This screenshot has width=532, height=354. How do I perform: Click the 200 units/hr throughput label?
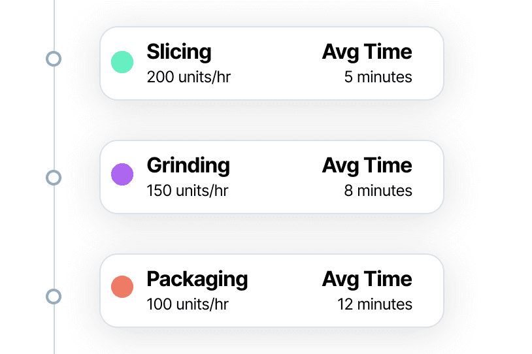[189, 77]
